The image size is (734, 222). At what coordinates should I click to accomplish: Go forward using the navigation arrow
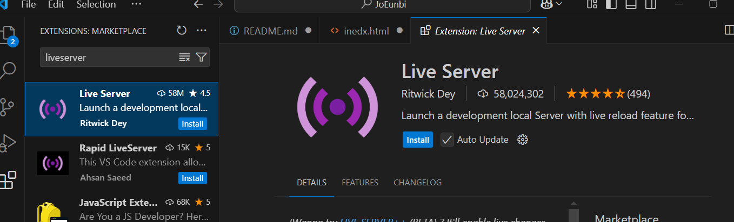click(x=218, y=4)
